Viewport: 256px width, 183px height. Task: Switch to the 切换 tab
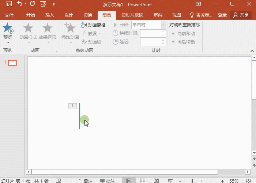[x=88, y=15]
